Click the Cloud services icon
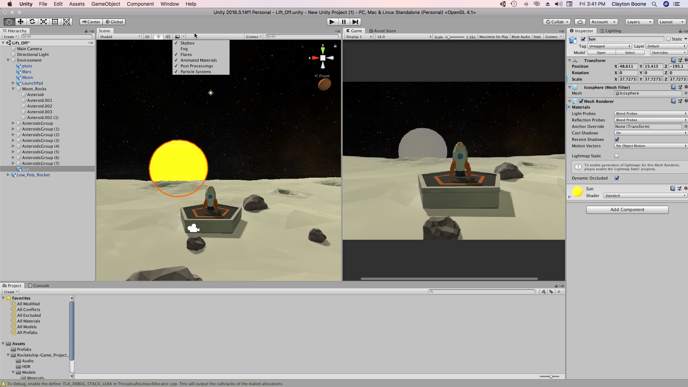This screenshot has height=387, width=688. pyautogui.click(x=580, y=22)
